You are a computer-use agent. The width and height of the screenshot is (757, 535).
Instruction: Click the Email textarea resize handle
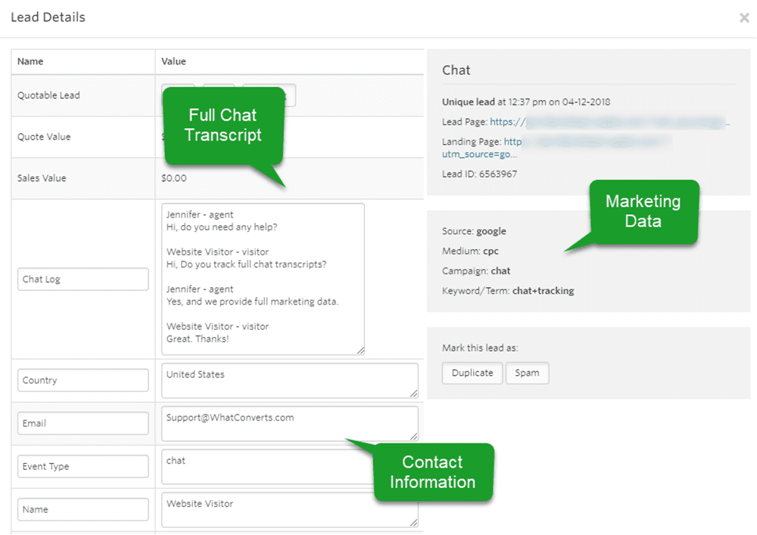pos(414,437)
